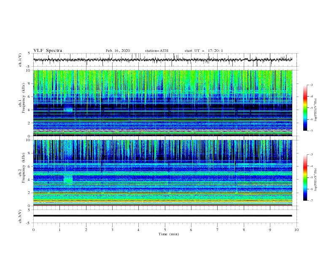Viewport: 334px width, 258px height.
Task: Click the "2" minute tick on time axis
Action: pyautogui.click(x=86, y=230)
